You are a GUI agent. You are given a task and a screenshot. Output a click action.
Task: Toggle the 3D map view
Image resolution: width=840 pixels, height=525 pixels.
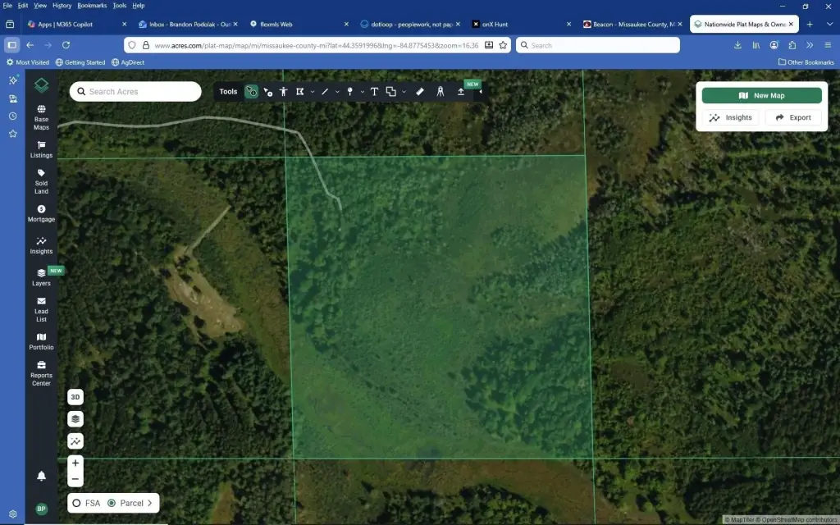click(75, 397)
